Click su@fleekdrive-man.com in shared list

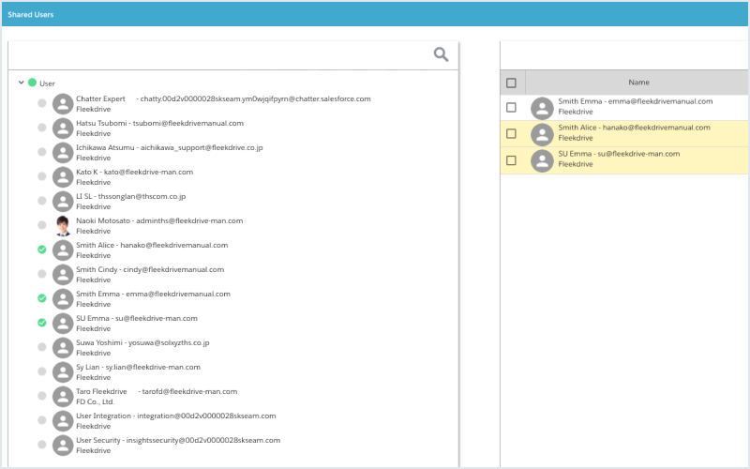[x=638, y=154]
